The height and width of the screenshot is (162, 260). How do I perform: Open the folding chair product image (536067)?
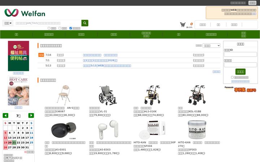pos(64,95)
